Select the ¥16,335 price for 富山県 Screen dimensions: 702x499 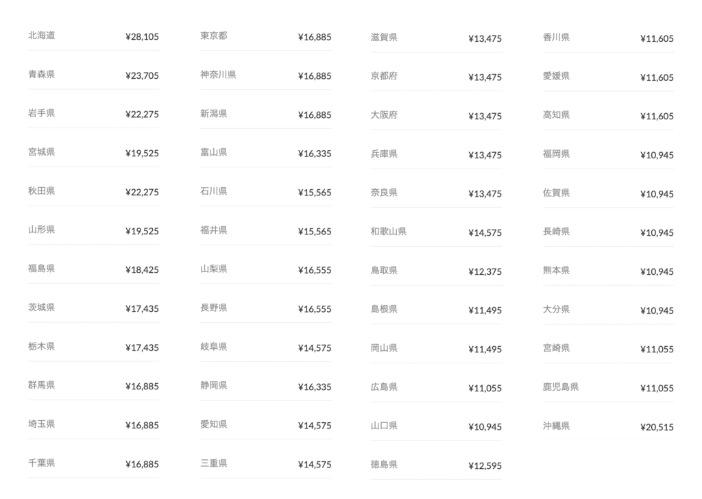(315, 154)
